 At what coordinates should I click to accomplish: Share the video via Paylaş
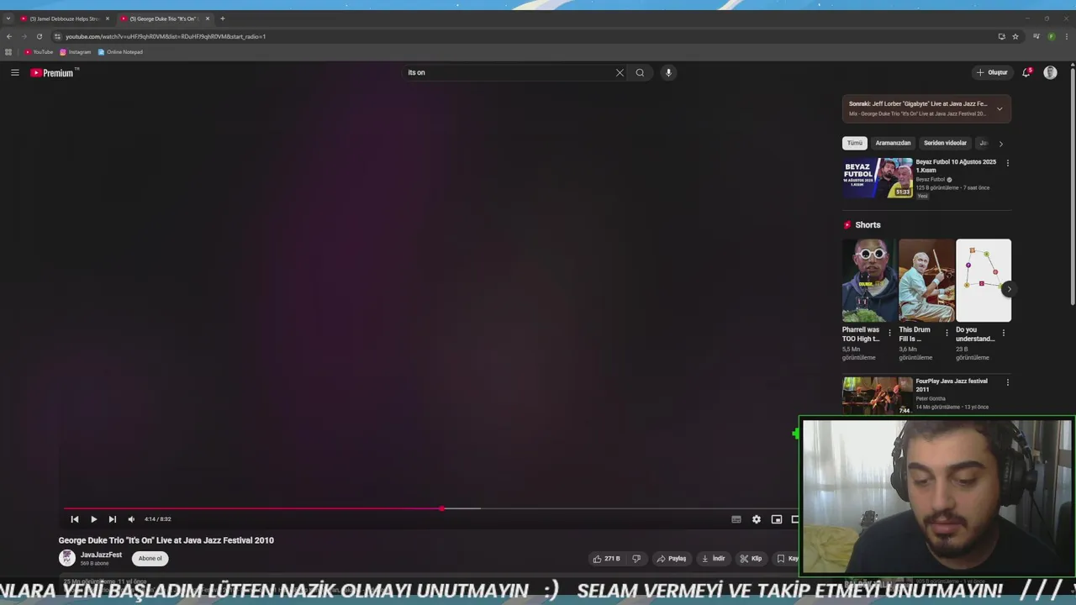click(672, 559)
